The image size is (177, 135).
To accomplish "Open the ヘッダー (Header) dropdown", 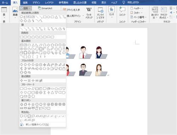I will click(x=137, y=8).
